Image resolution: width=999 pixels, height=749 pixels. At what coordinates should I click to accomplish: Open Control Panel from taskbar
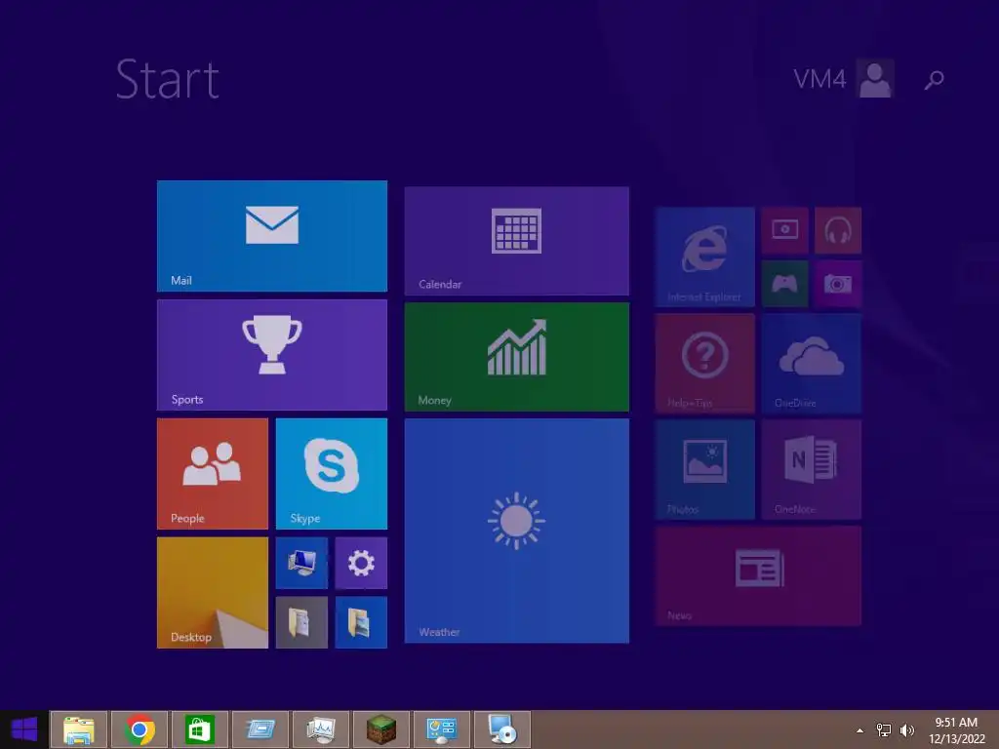442,729
